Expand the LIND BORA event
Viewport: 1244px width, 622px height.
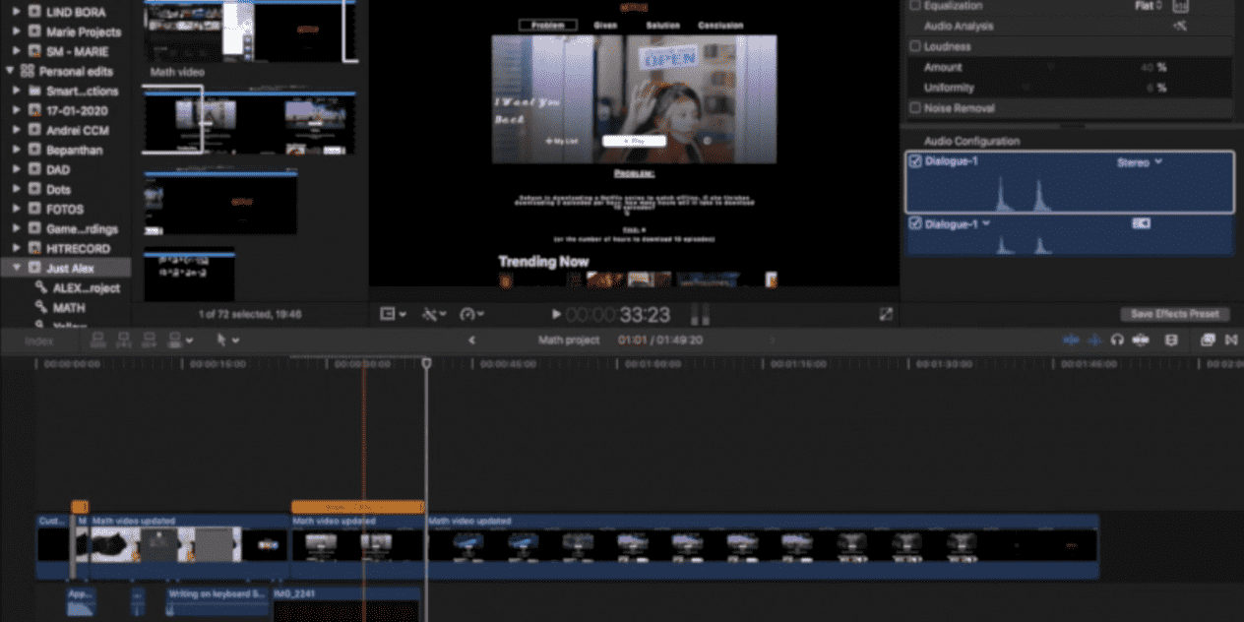pos(17,12)
